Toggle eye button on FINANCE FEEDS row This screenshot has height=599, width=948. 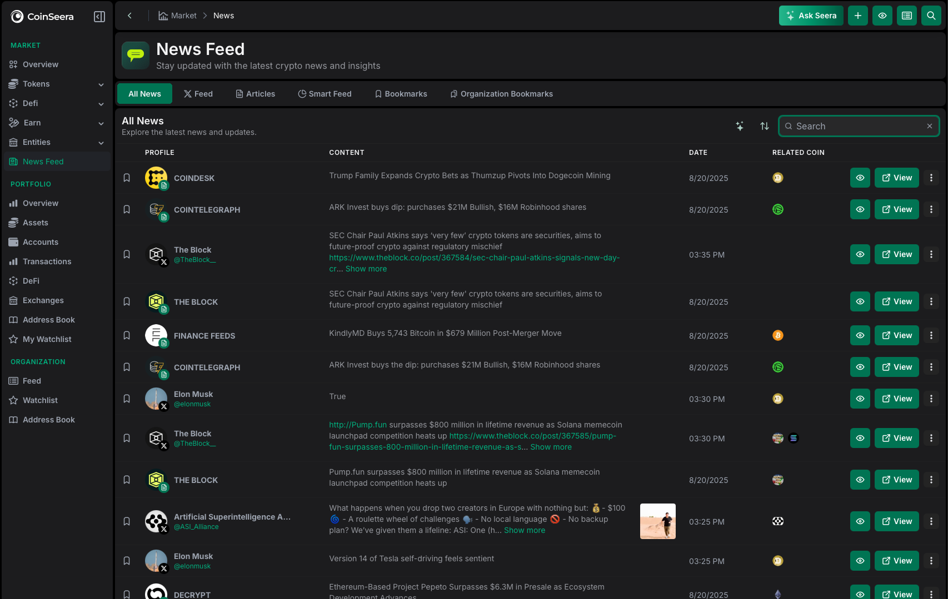point(860,335)
